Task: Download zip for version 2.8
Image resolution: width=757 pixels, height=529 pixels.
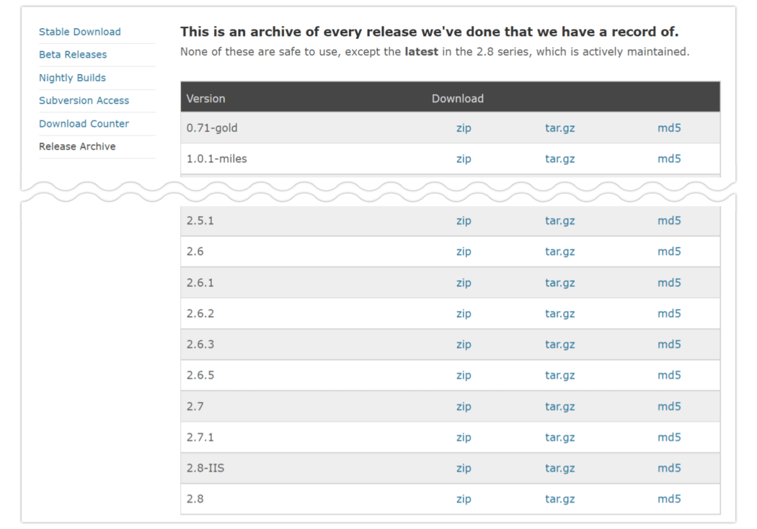Action: pyautogui.click(x=464, y=499)
